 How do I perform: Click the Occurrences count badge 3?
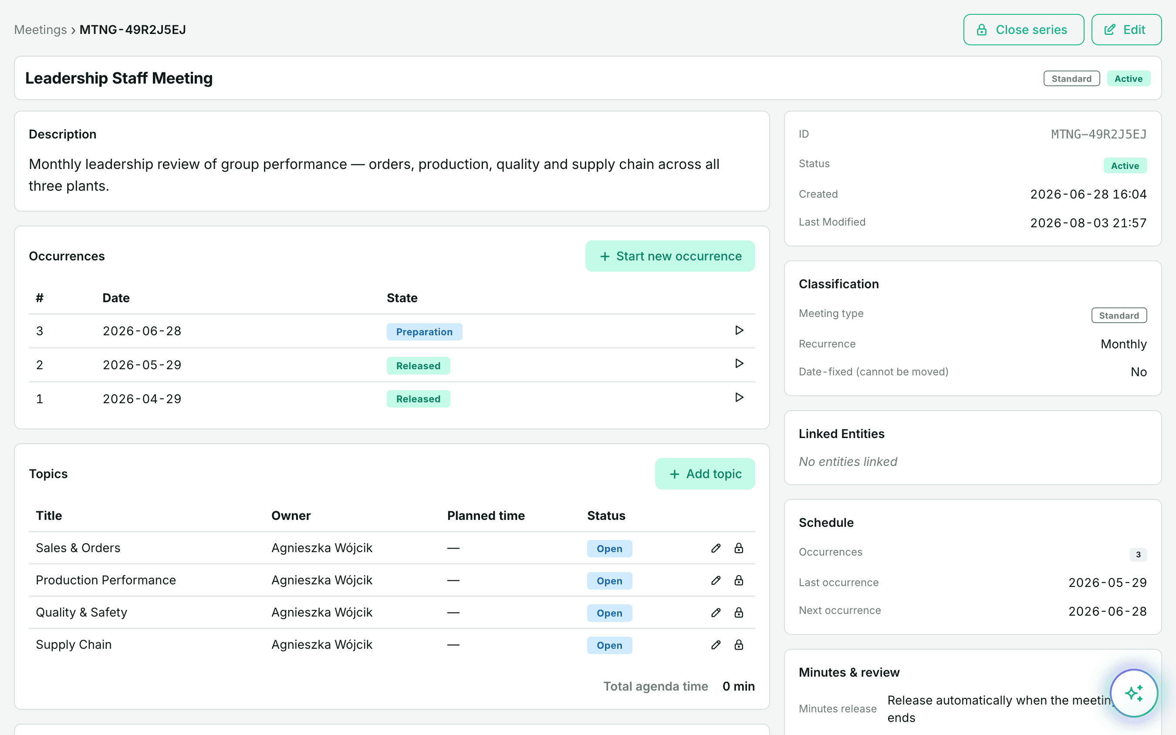tap(1138, 555)
